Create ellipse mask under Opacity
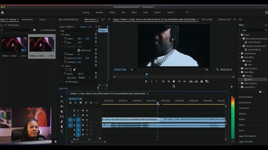The width and height of the screenshot is (268, 150). [66, 70]
